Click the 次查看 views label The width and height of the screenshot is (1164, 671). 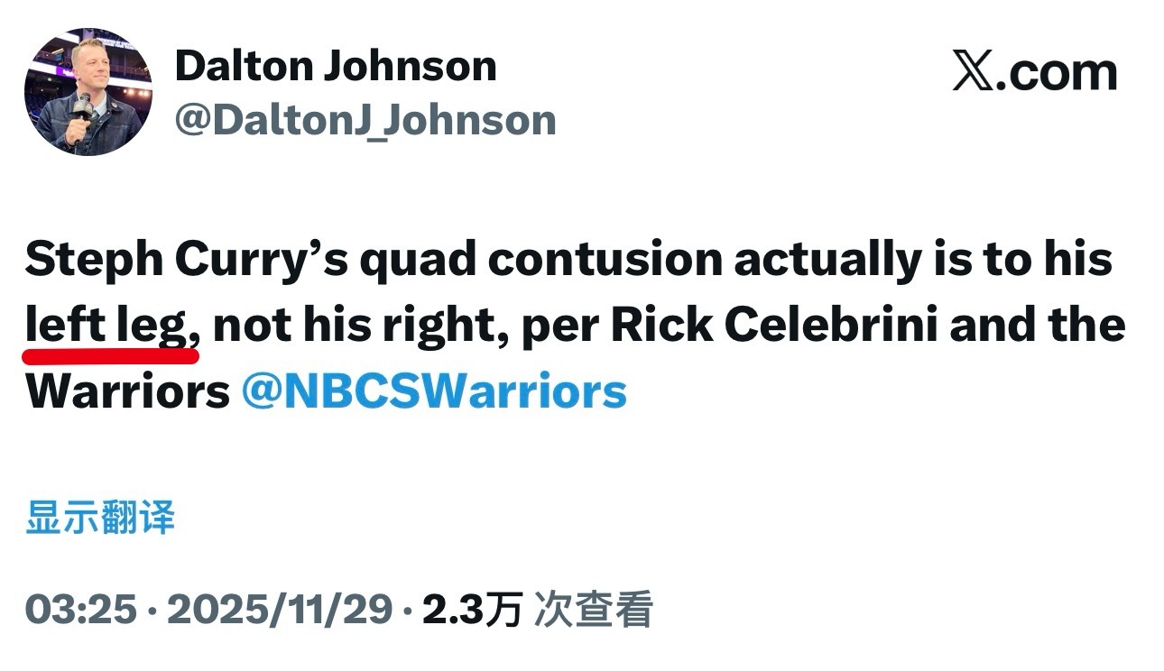pos(593,611)
